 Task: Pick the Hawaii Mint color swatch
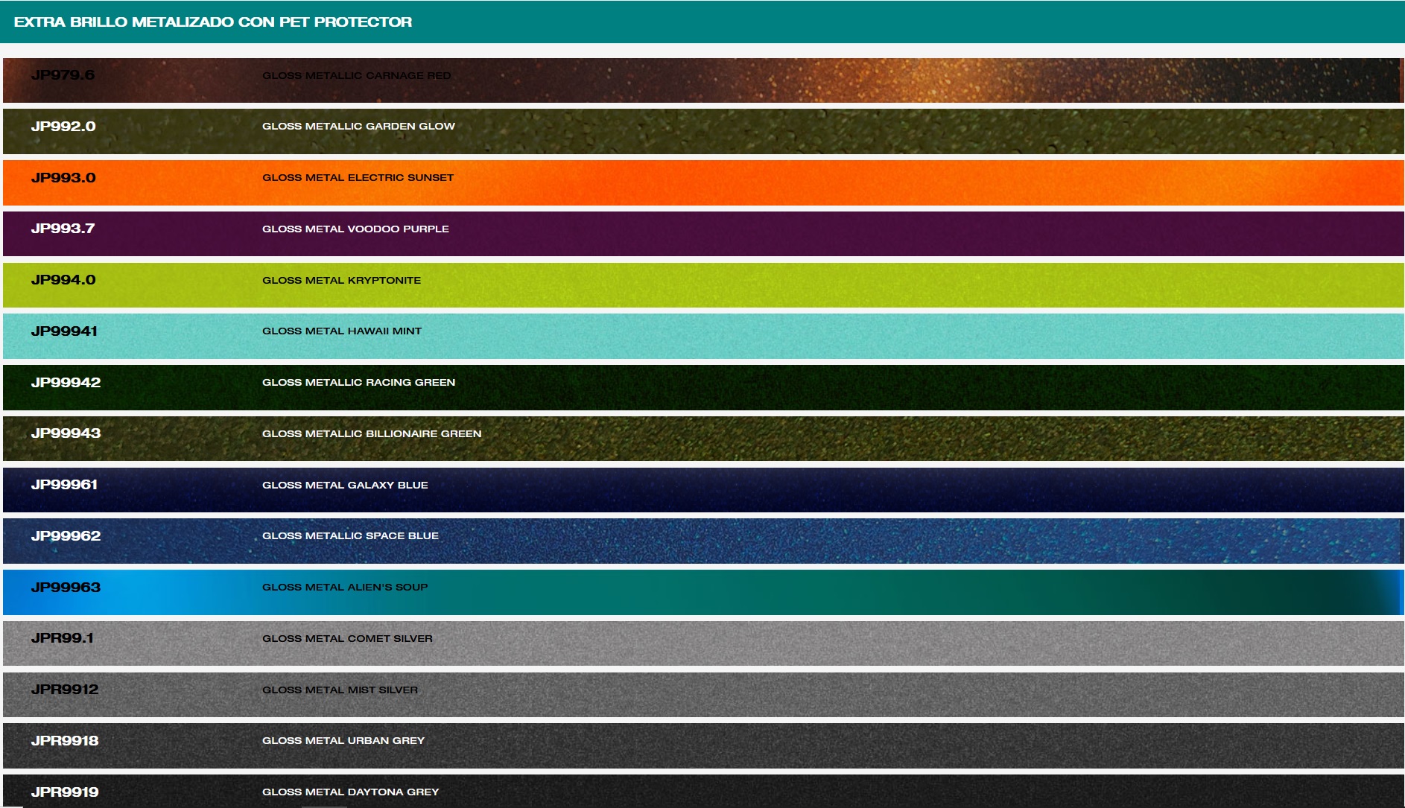(x=702, y=336)
